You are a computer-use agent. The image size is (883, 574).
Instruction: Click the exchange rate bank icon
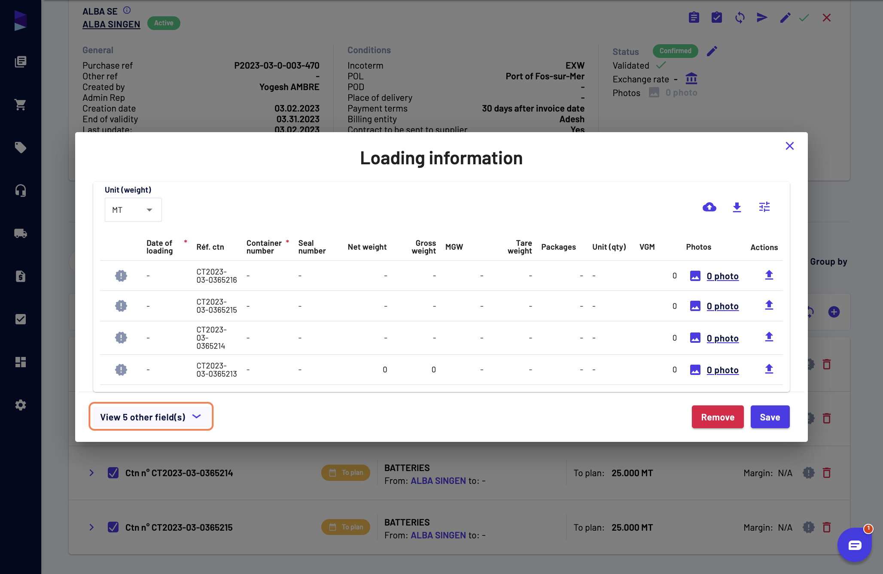(691, 79)
